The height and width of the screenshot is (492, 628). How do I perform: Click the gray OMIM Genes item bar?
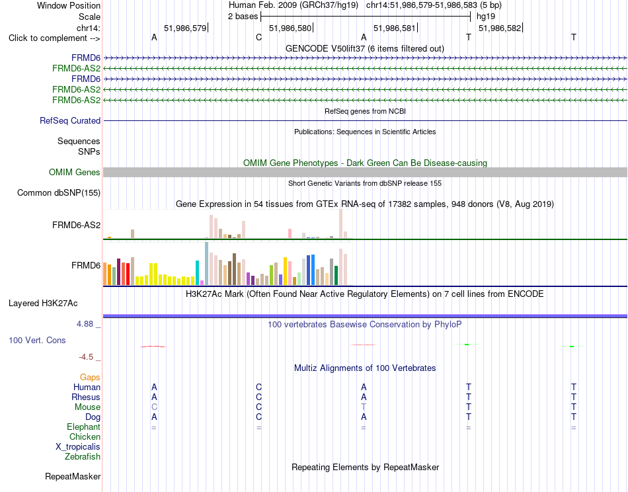[x=365, y=173]
